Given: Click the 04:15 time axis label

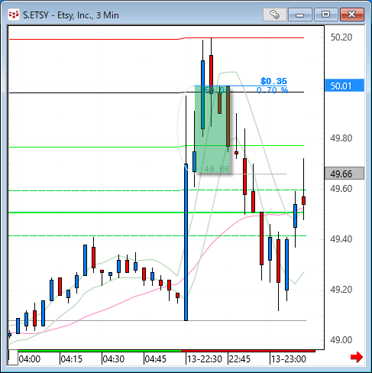Looking at the screenshot, I should coord(72,359).
